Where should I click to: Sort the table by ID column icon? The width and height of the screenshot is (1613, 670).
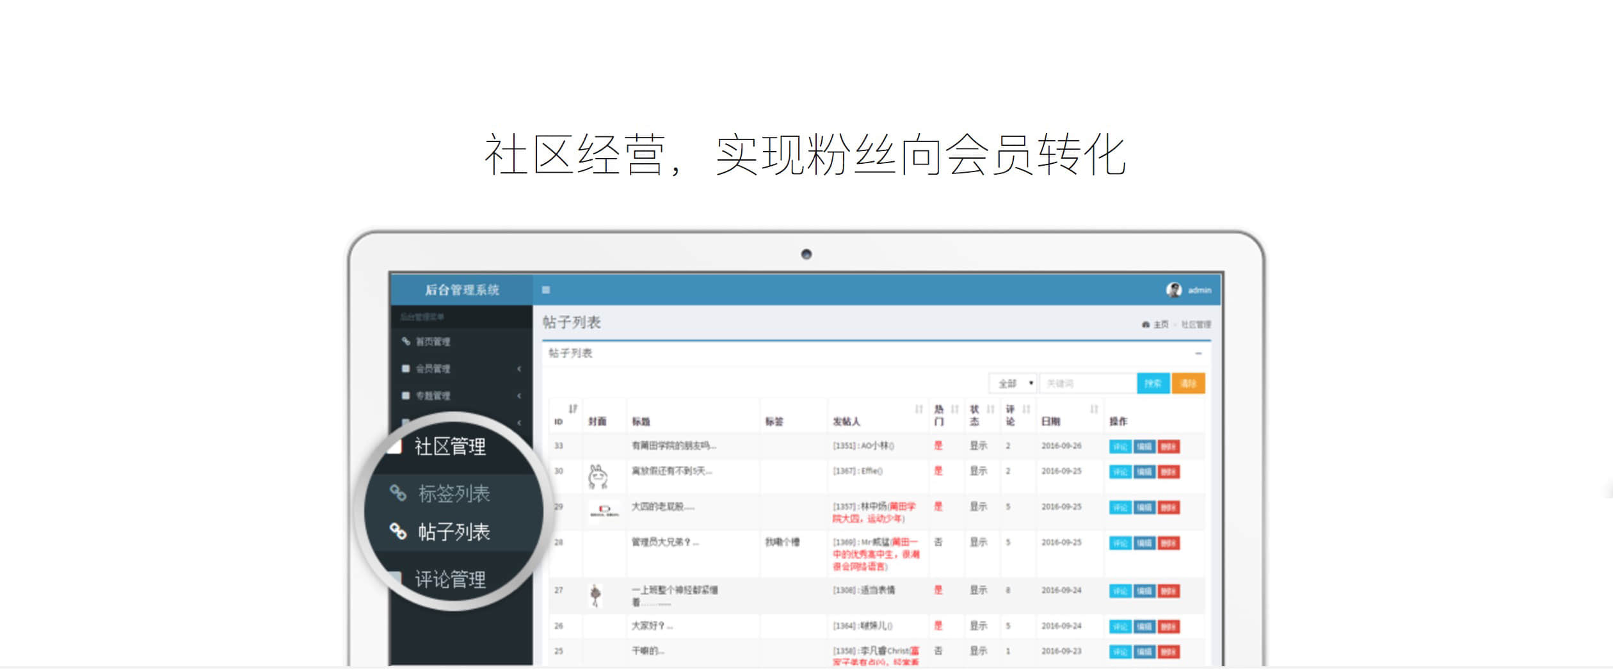573,409
